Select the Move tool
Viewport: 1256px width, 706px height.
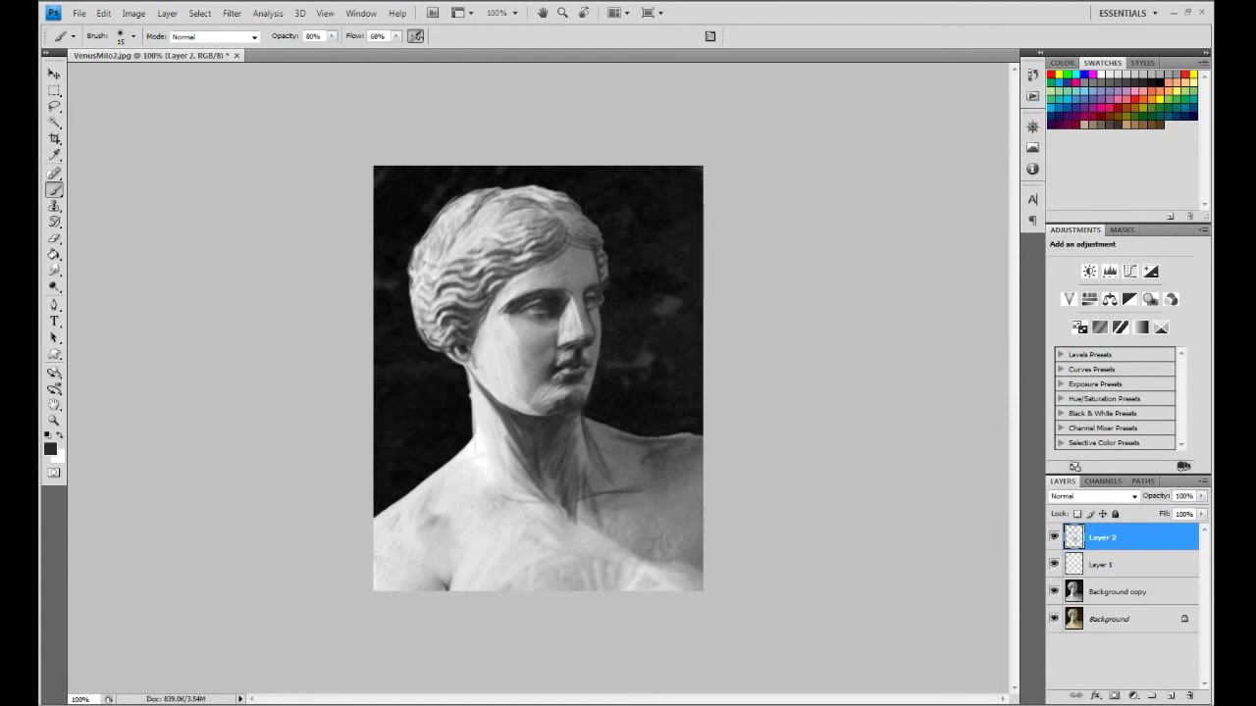pos(54,74)
